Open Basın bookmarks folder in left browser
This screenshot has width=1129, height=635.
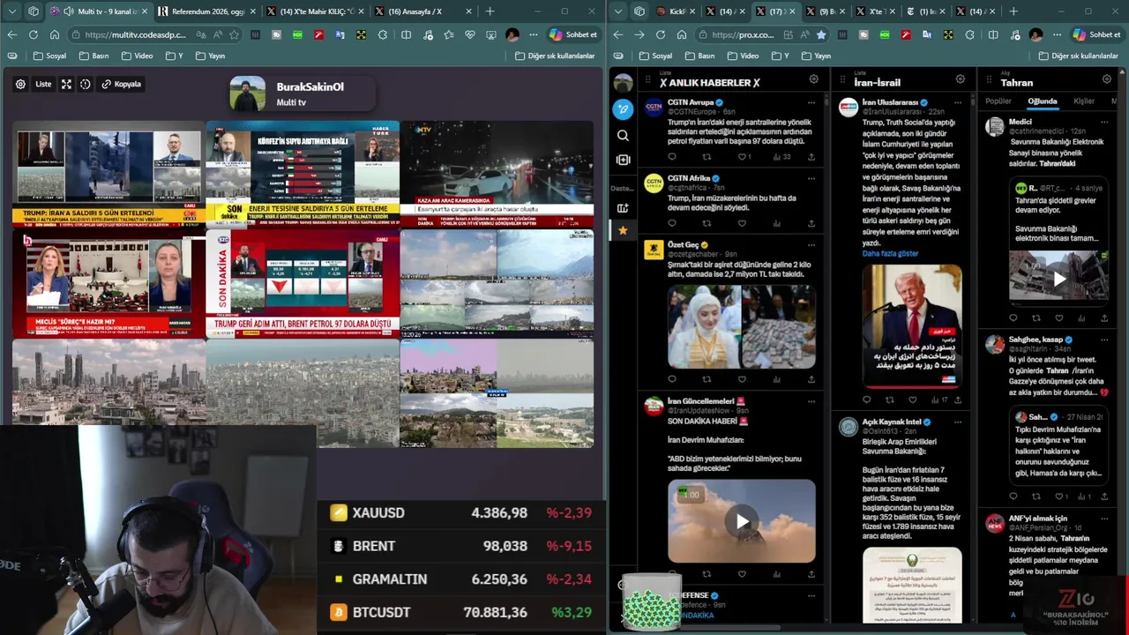tap(93, 56)
